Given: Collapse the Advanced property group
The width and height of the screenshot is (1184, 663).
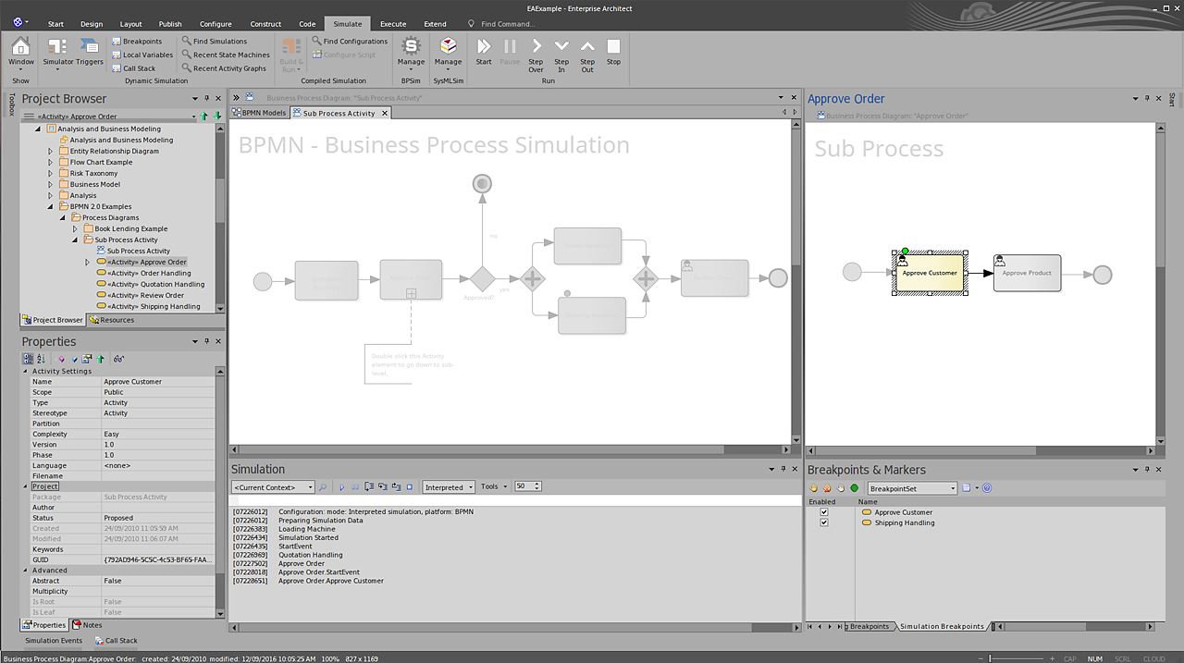Looking at the screenshot, I should point(26,571).
